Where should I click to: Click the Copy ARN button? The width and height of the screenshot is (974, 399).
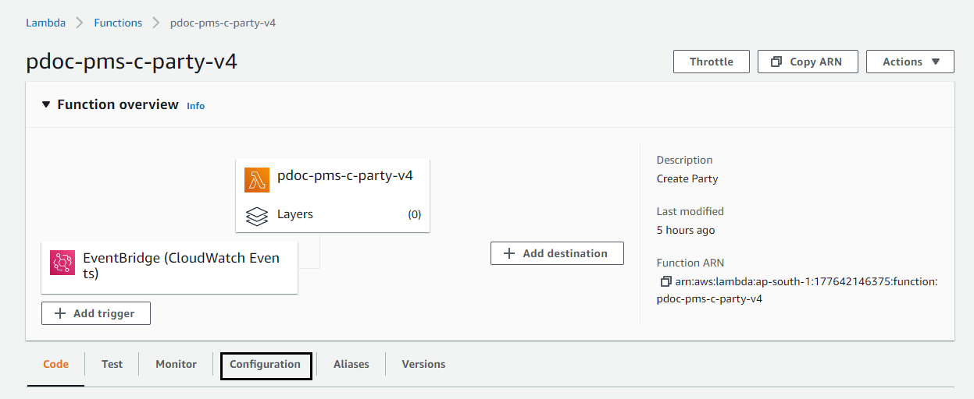[807, 62]
